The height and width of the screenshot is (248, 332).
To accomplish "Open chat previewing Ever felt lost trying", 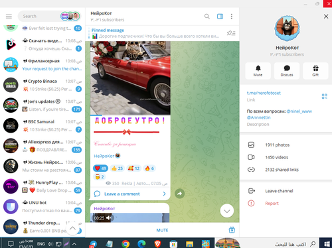I will click(x=42, y=29).
